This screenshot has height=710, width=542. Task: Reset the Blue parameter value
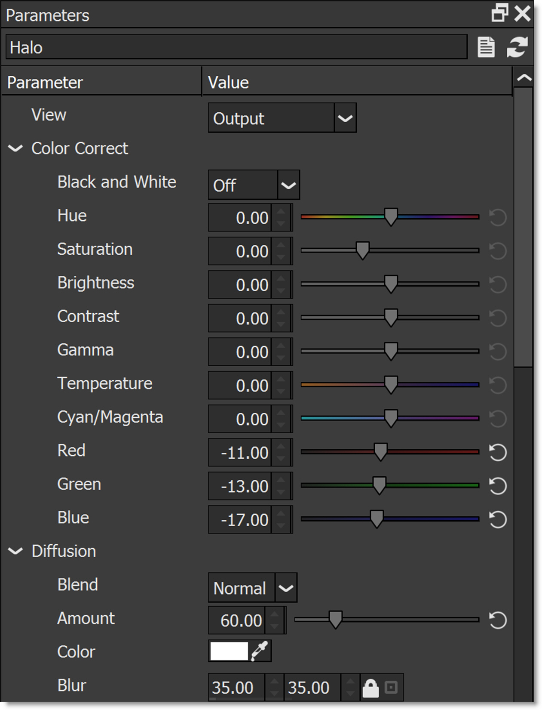[x=498, y=519]
